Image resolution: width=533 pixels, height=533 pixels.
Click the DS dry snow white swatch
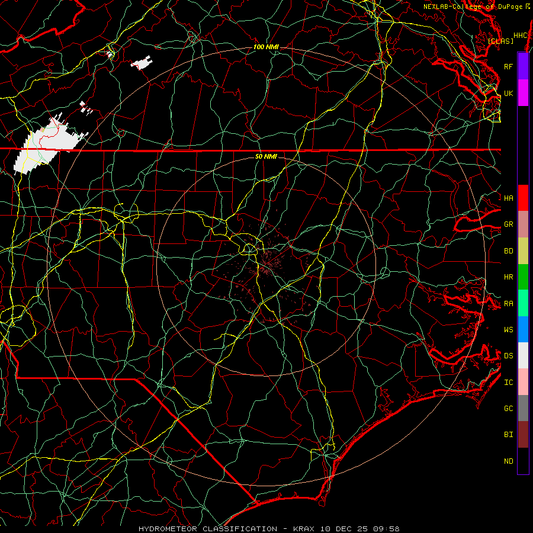click(x=523, y=355)
